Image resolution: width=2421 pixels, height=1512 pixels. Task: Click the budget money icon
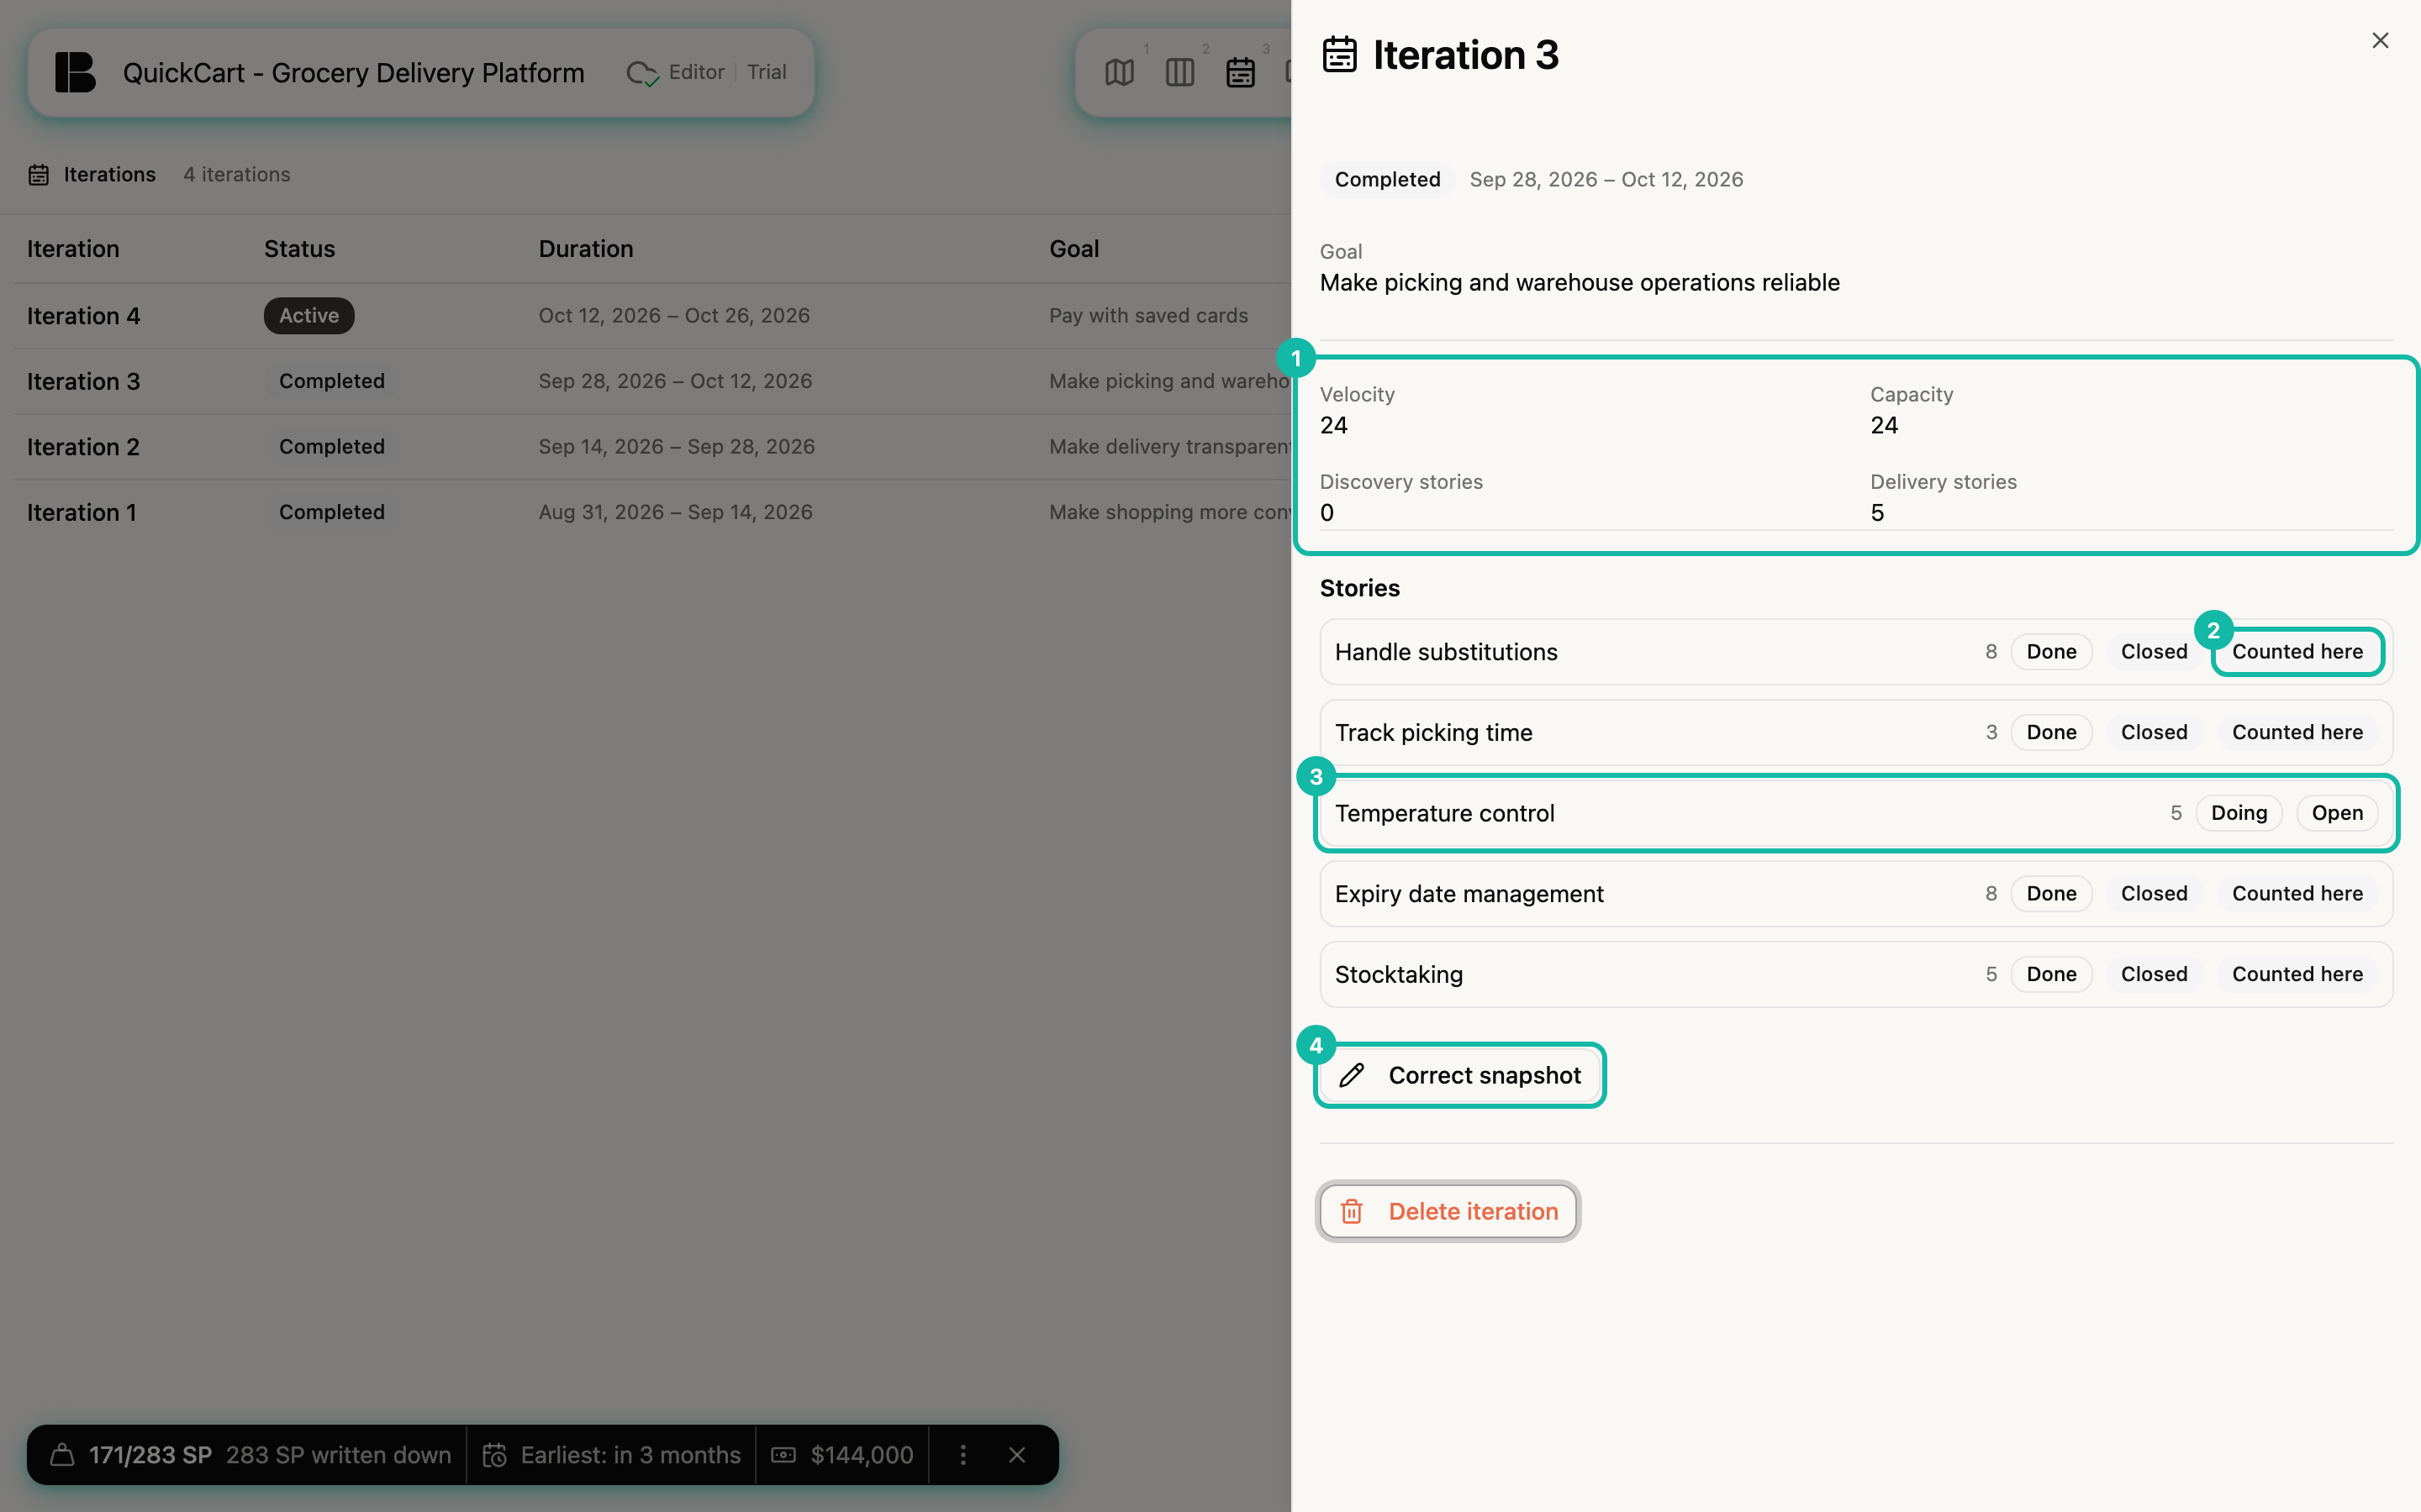click(783, 1454)
